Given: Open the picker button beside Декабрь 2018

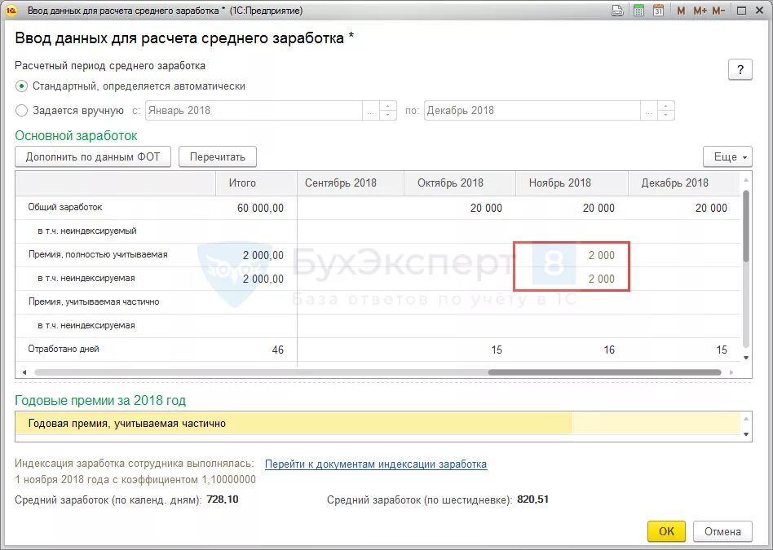Looking at the screenshot, I should pos(649,110).
